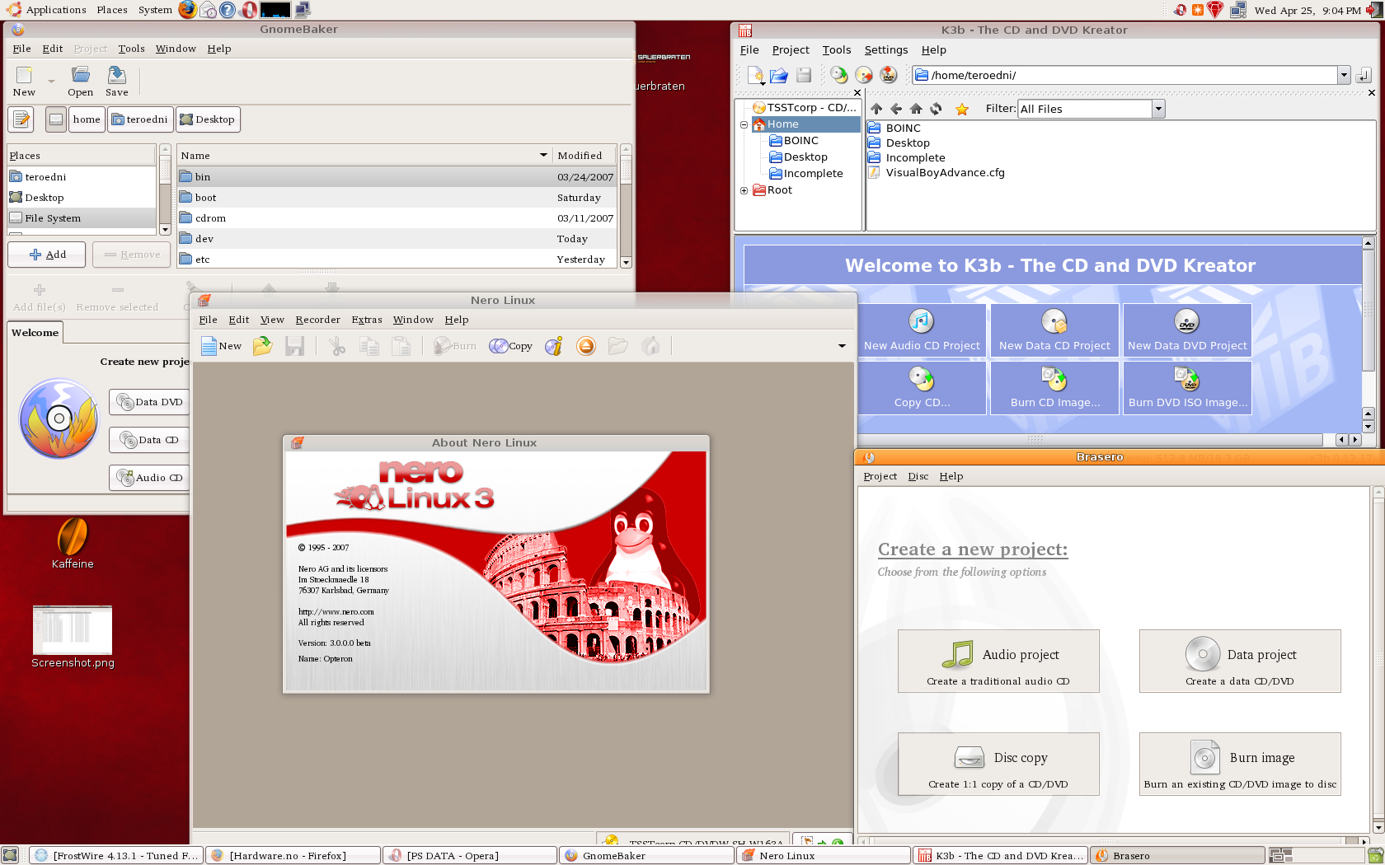Go to home folder in K3b file browser
The height and width of the screenshot is (865, 1385).
916,109
